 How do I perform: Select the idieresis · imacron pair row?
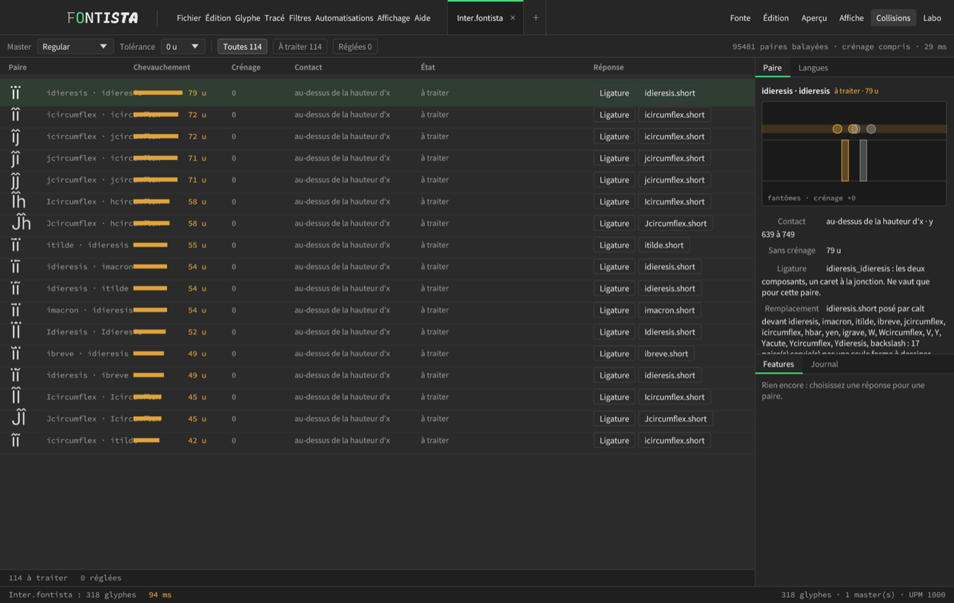[378, 266]
